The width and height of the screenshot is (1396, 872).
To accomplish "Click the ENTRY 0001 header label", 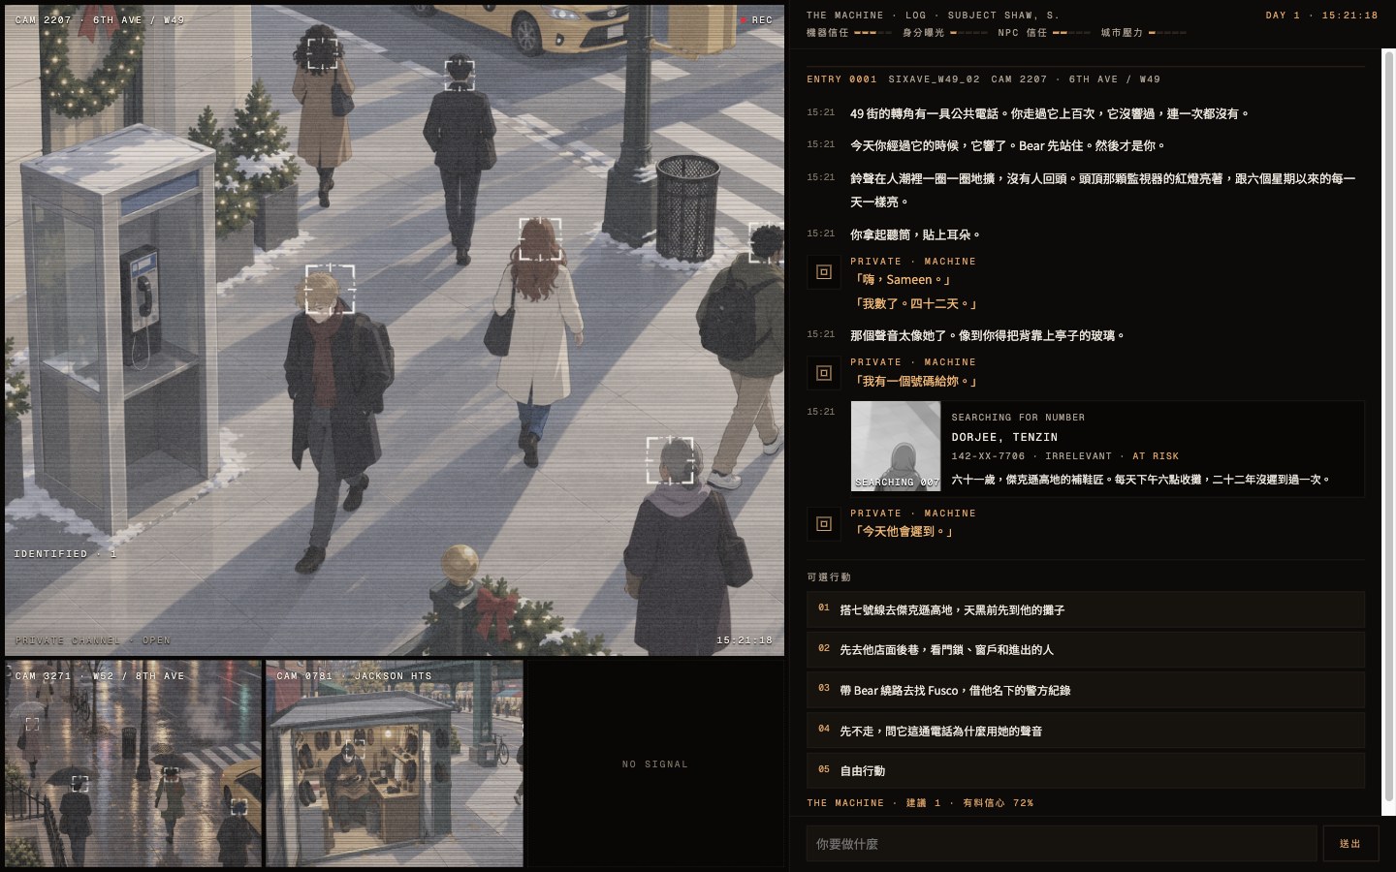I will (x=841, y=79).
